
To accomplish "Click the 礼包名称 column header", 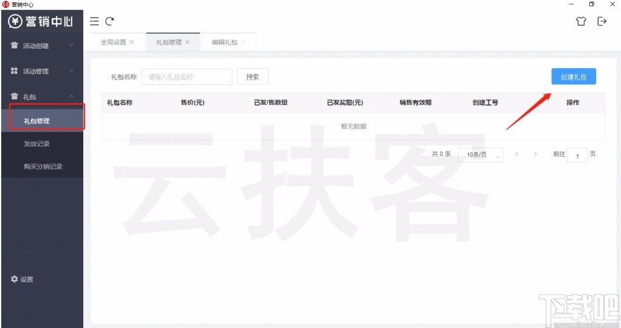I will (x=120, y=103).
